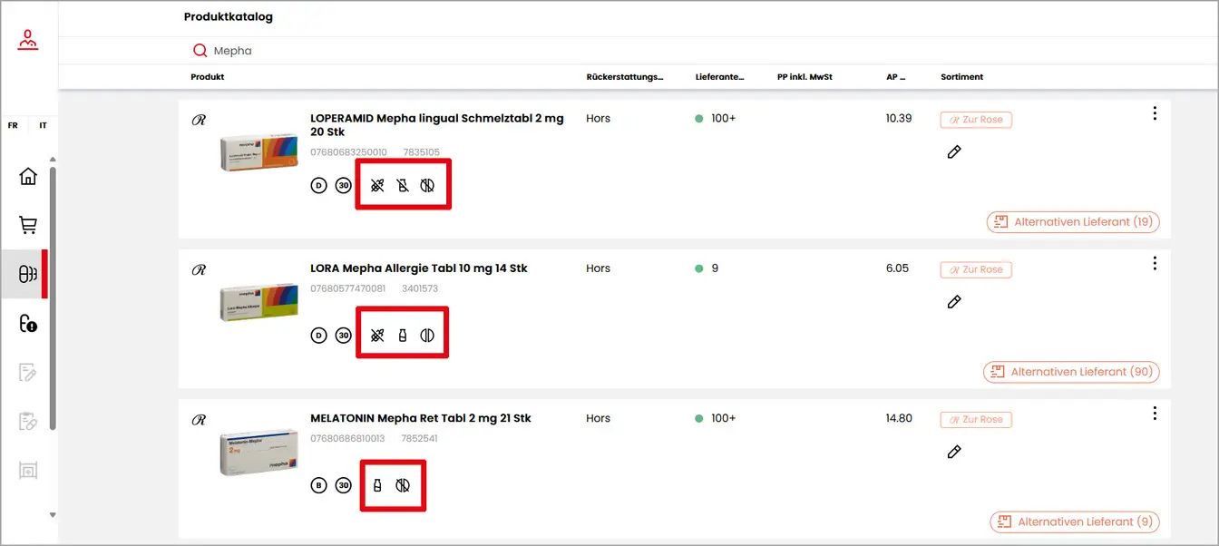
Task: Open Alternativen Lieferant (90) for LORA Mepha
Action: coord(1071,372)
